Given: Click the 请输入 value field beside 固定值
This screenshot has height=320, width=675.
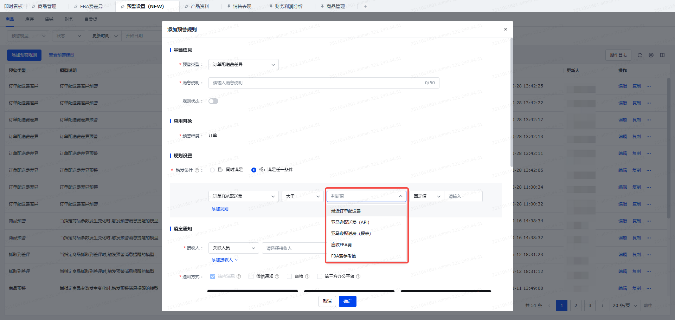Looking at the screenshot, I should (x=463, y=196).
